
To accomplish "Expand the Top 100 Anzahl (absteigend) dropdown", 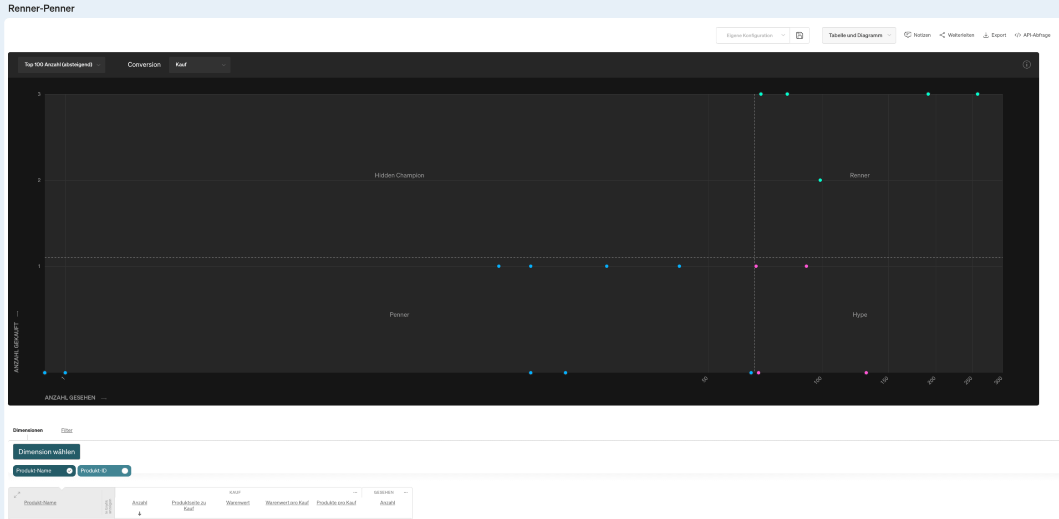I will [61, 65].
